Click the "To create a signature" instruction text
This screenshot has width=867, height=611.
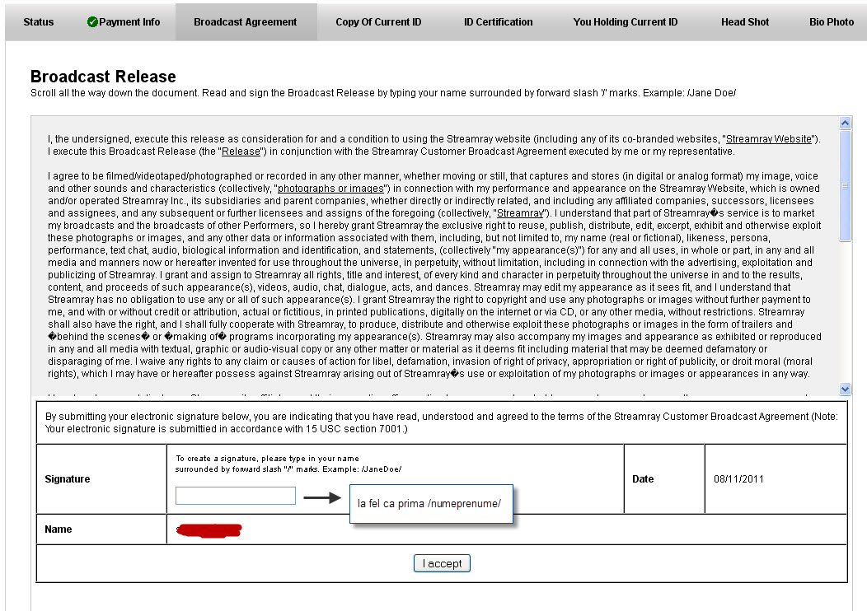coord(288,464)
